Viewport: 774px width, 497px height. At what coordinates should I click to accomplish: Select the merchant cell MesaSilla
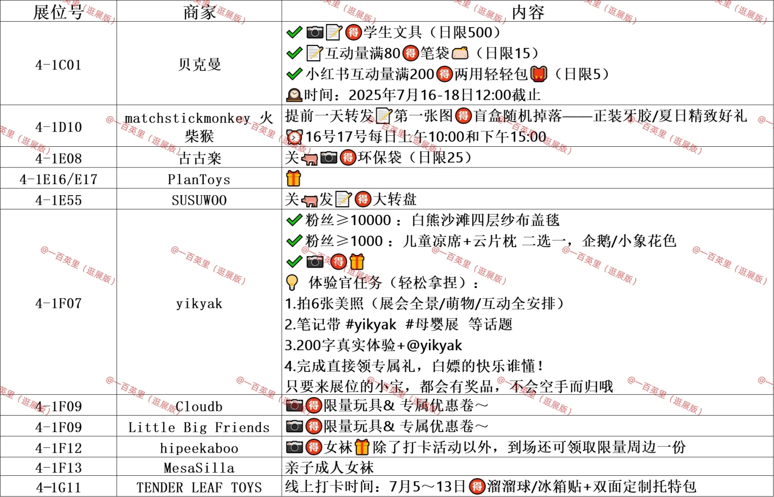(x=199, y=467)
